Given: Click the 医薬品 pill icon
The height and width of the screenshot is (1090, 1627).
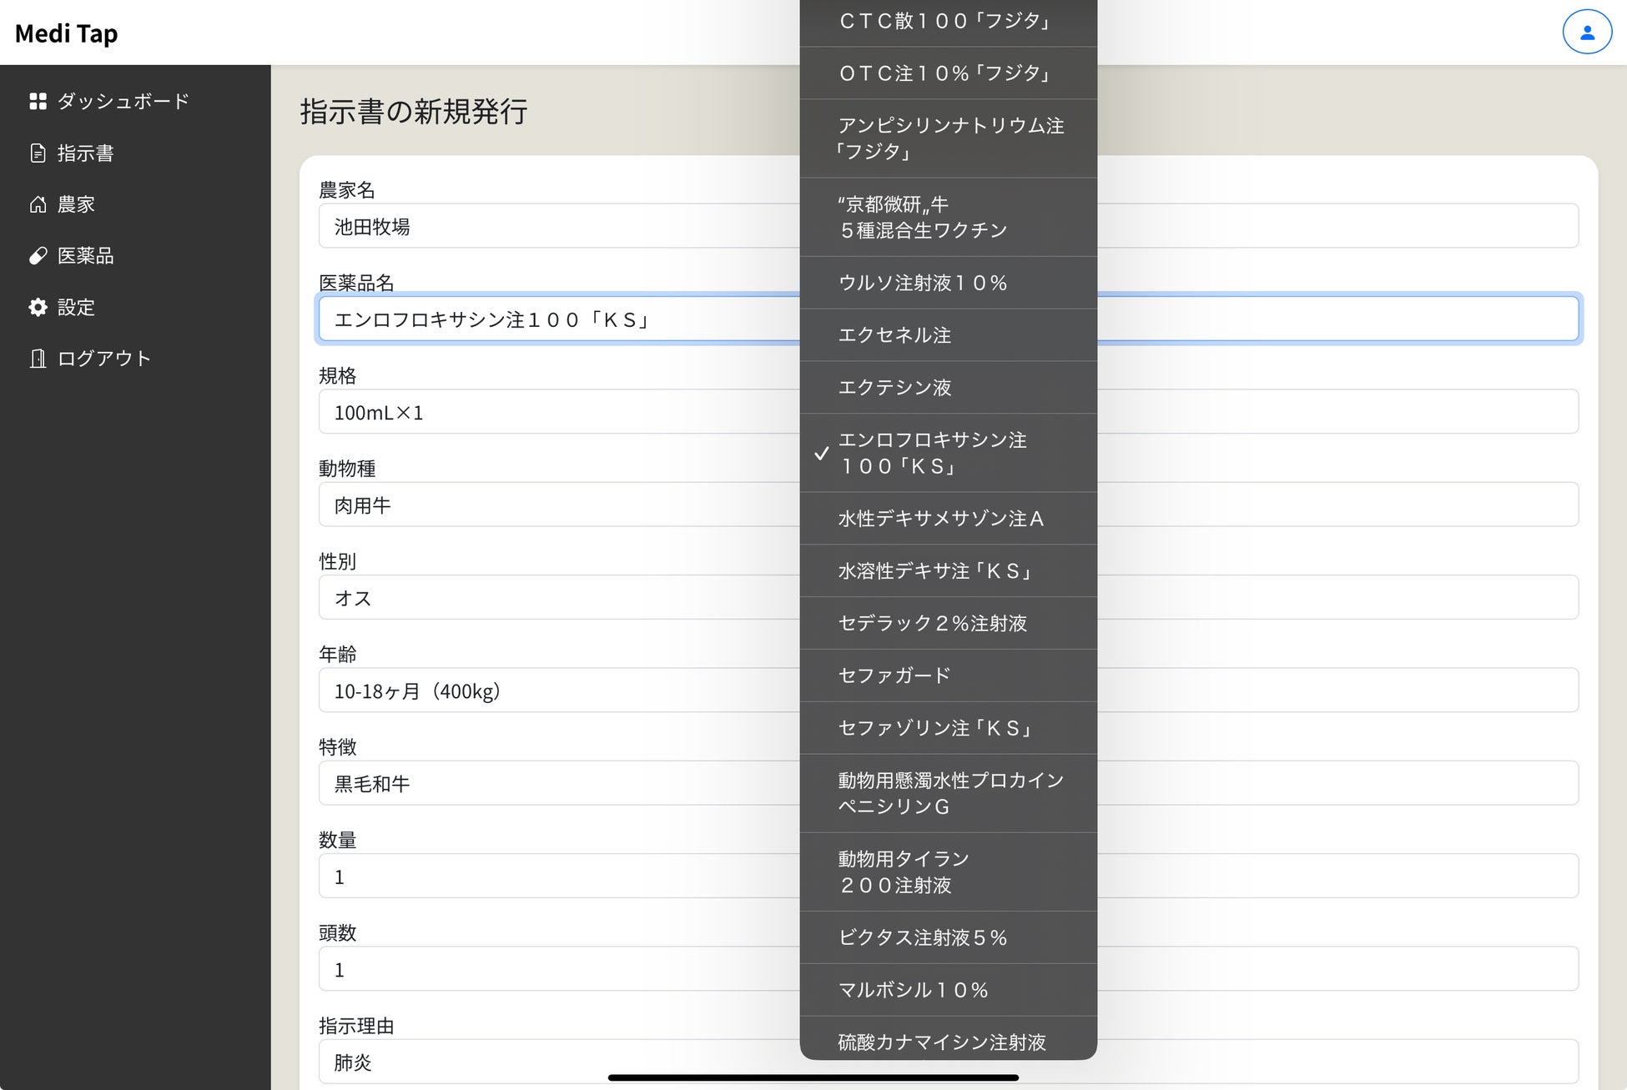Looking at the screenshot, I should 38,256.
